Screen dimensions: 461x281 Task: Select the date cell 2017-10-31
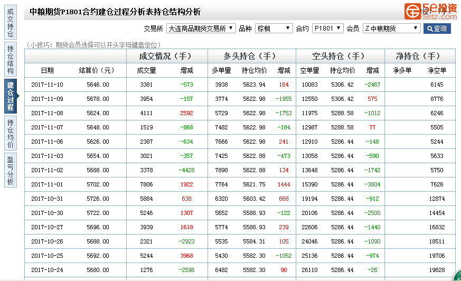(47, 199)
